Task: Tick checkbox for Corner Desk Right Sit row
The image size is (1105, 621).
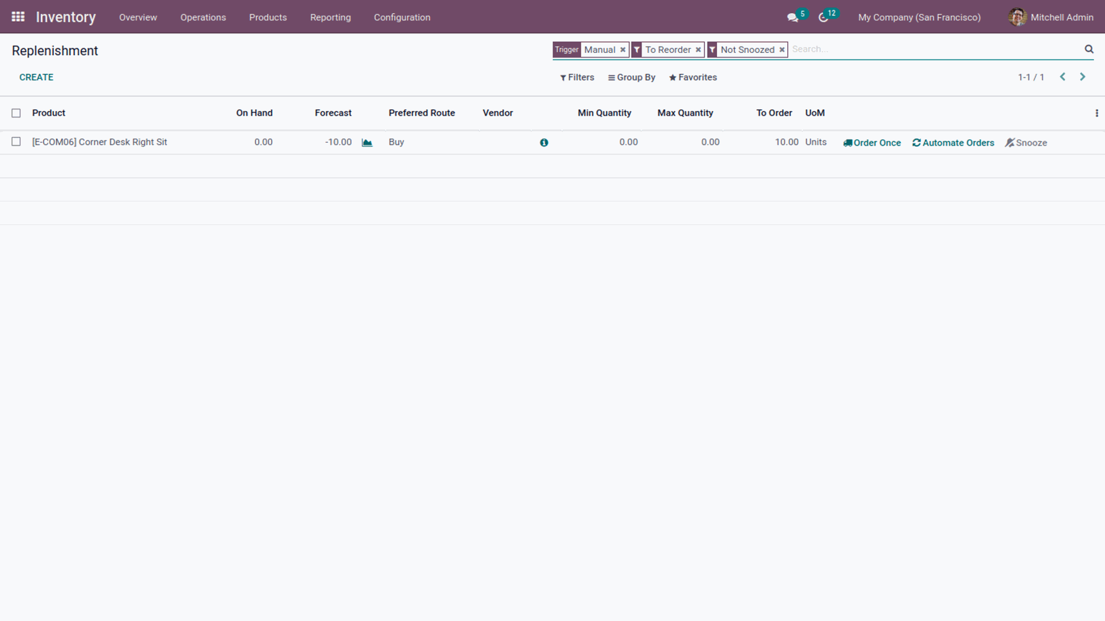Action: point(16,142)
